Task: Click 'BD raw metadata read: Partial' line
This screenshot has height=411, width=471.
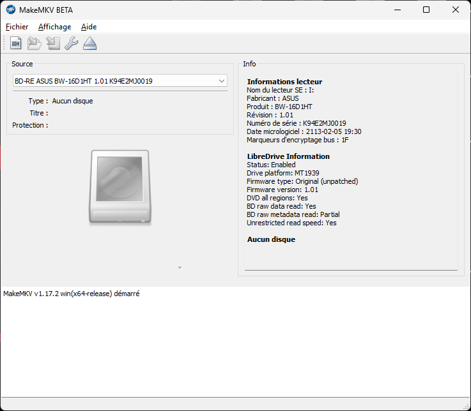Action: pyautogui.click(x=293, y=215)
